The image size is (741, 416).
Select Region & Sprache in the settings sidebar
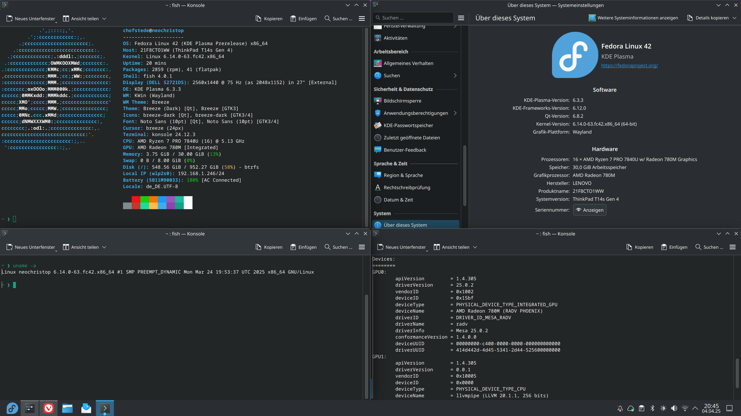click(x=403, y=175)
